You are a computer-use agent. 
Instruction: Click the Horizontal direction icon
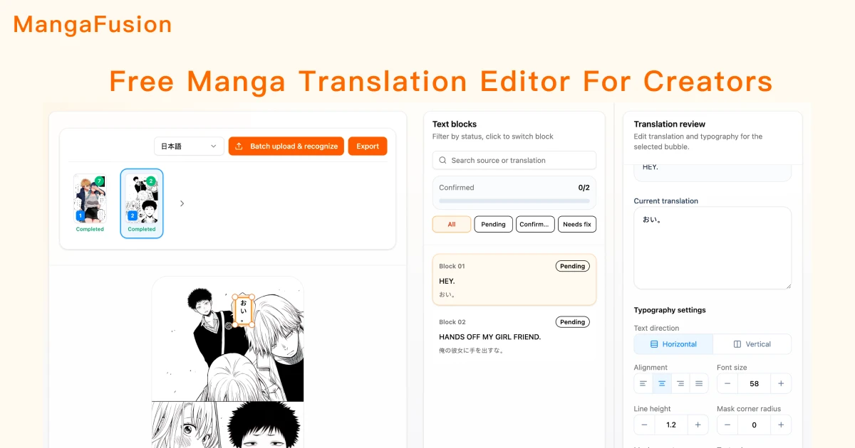(x=654, y=344)
